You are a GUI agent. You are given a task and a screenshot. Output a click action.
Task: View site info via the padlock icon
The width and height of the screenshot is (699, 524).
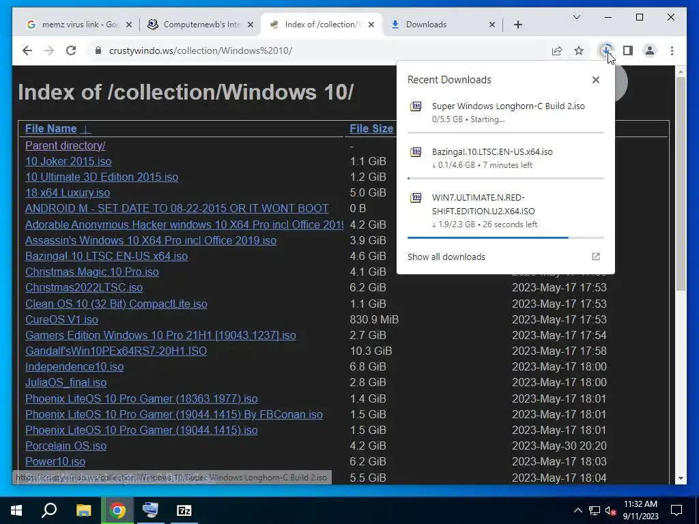point(98,50)
